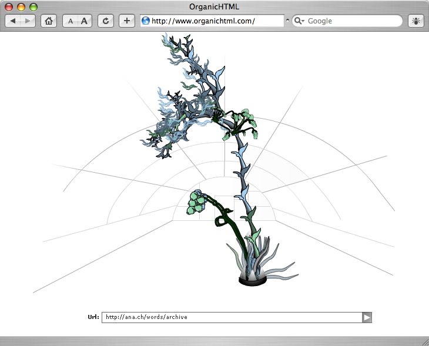Open the Google search magnifier dropdown
The width and height of the screenshot is (429, 346).
(299, 21)
